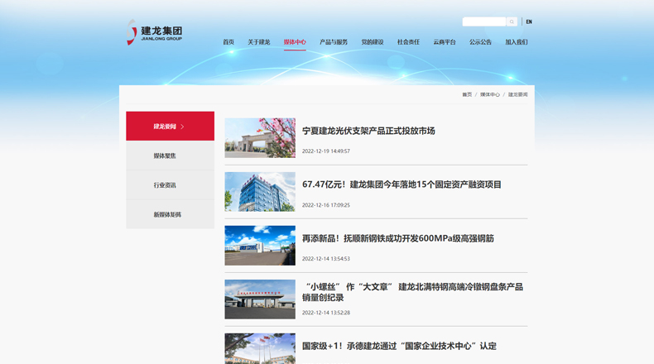
Task: Open the 建龙北满特钢 gate thumbnail
Action: 260,299
